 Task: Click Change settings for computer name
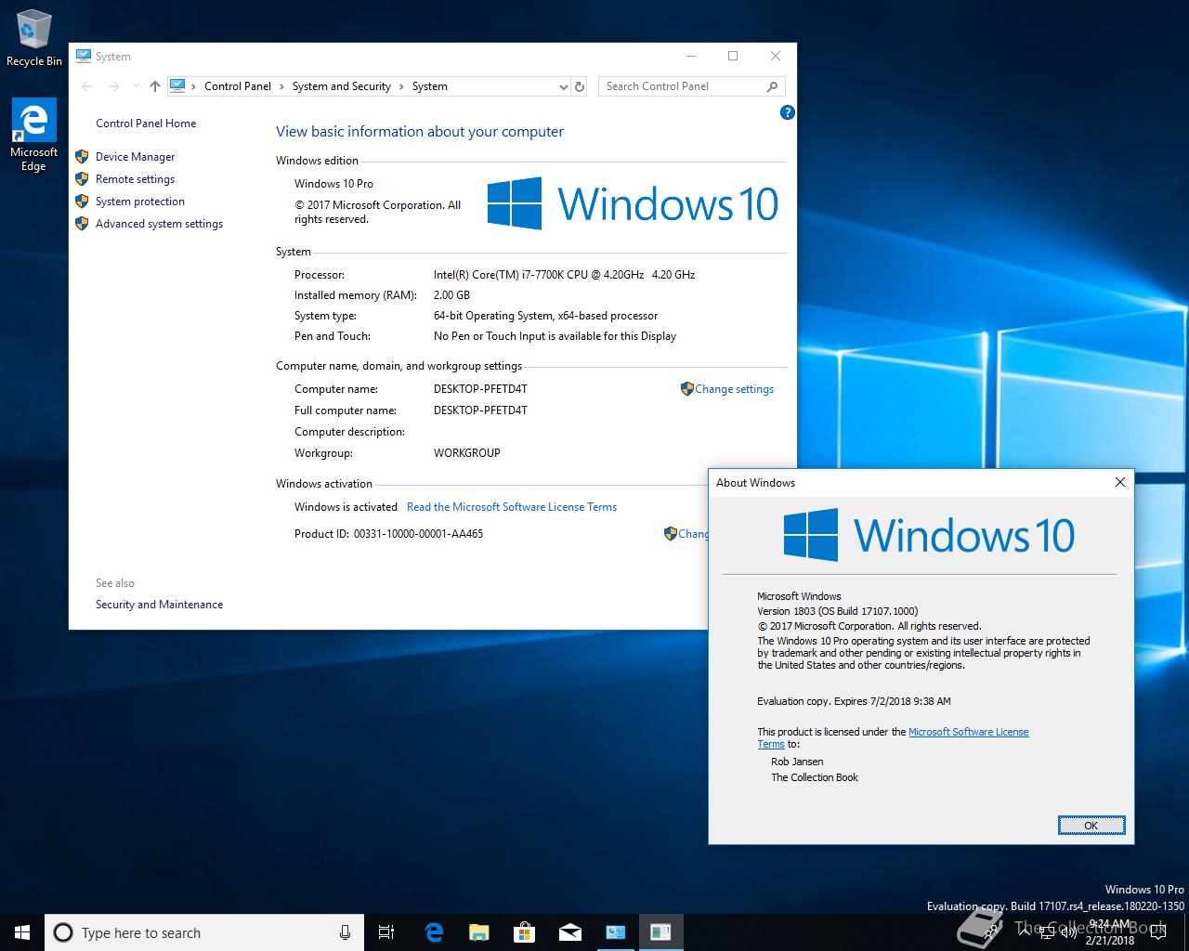coord(734,389)
